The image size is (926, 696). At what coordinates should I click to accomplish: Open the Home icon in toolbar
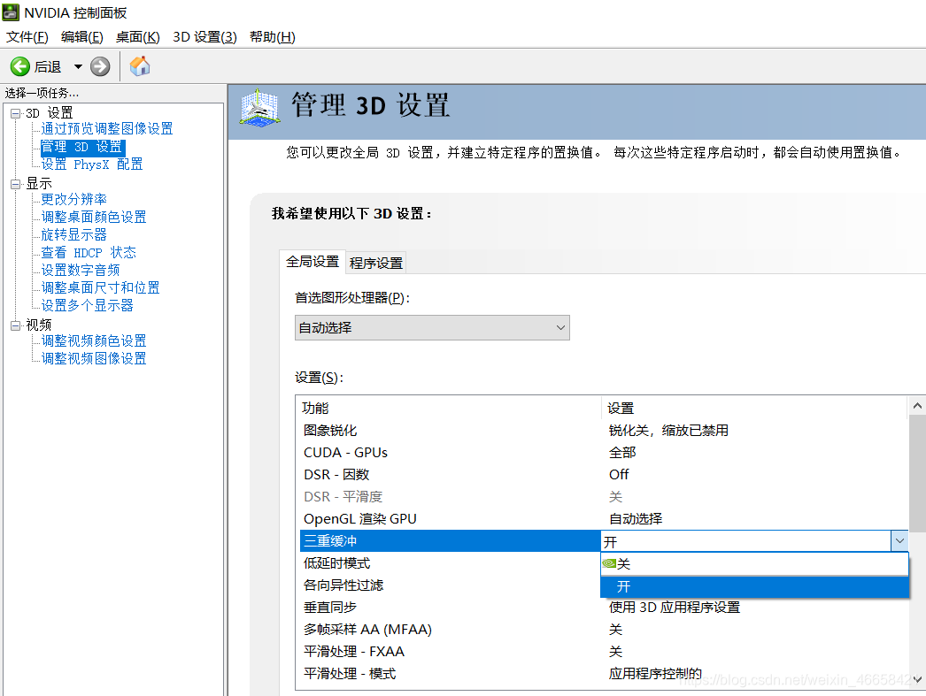140,66
